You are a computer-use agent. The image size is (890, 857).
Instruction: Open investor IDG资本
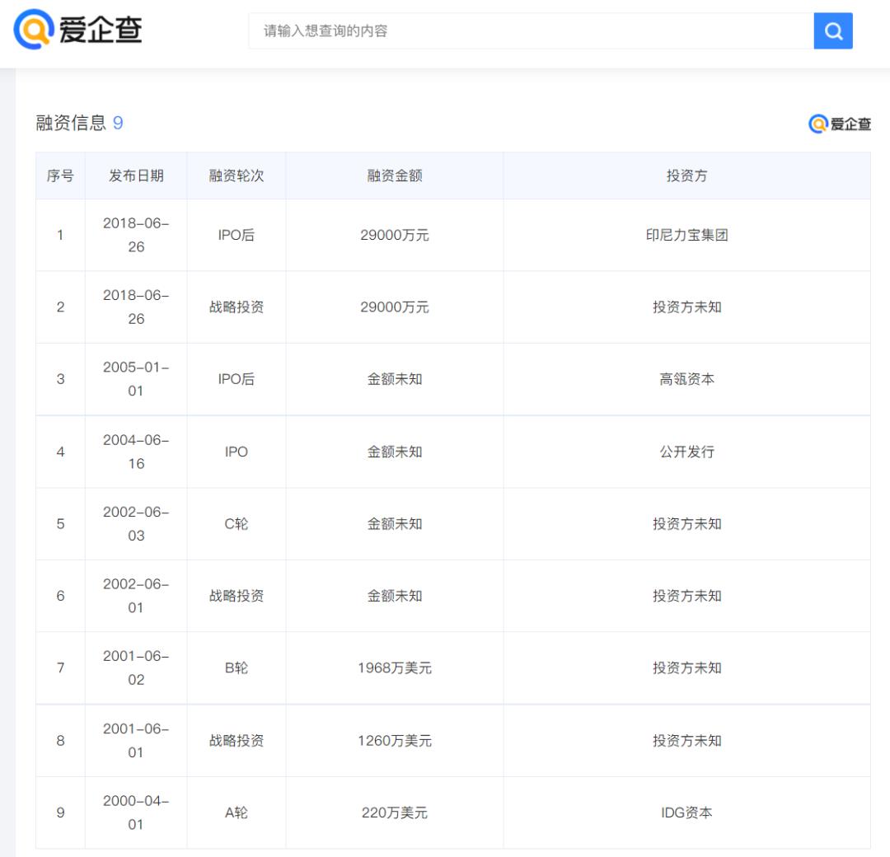pyautogui.click(x=686, y=813)
